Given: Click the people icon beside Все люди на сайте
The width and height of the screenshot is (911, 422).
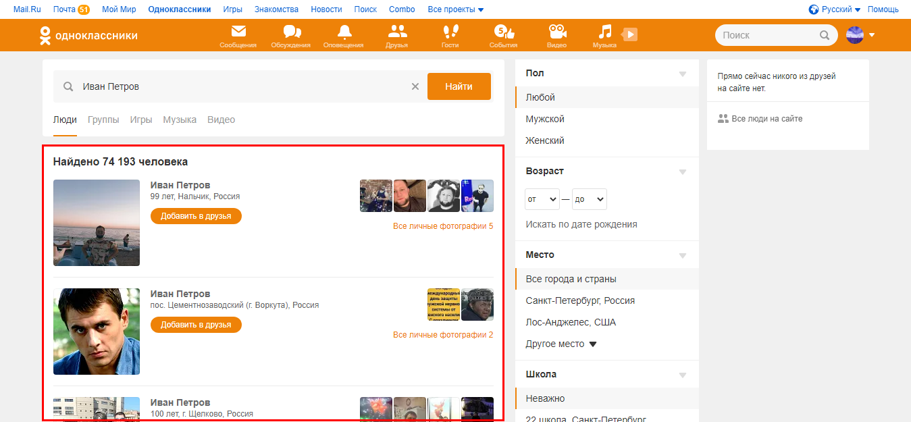Looking at the screenshot, I should (x=723, y=119).
